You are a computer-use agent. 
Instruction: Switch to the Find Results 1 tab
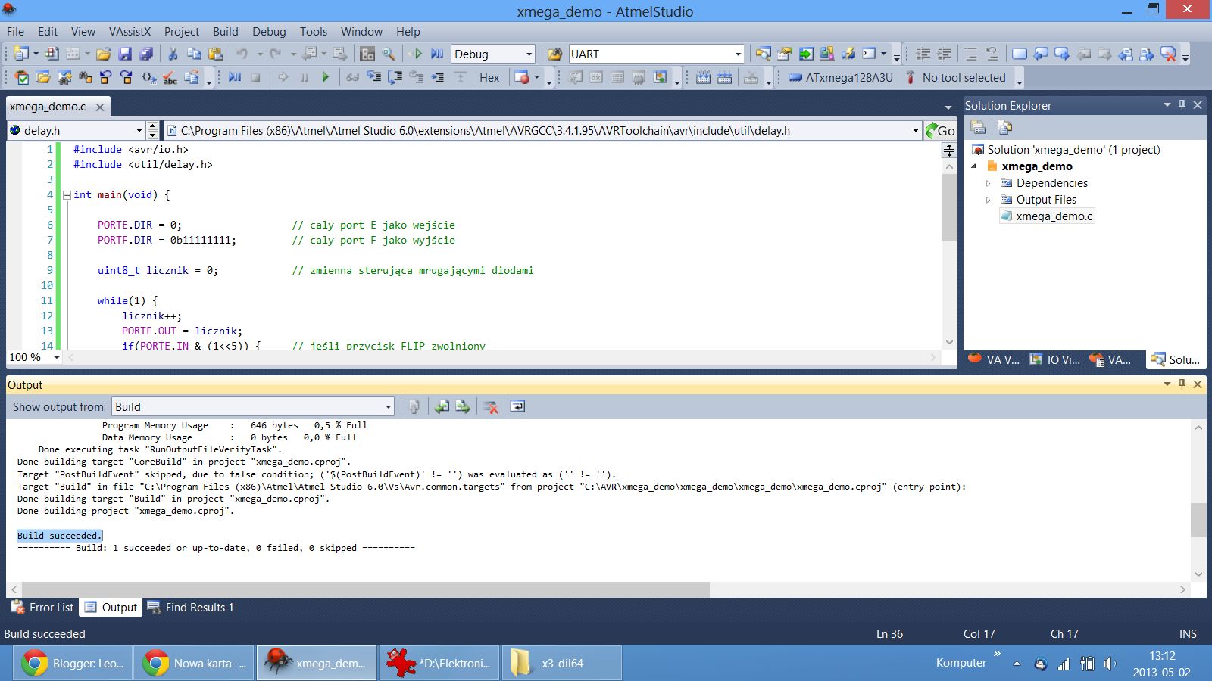tap(190, 607)
